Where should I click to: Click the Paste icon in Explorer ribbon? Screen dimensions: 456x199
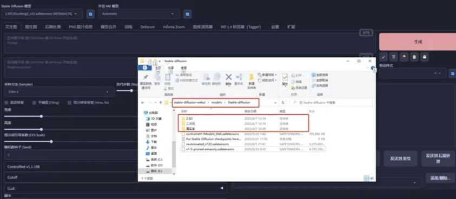tap(168, 77)
